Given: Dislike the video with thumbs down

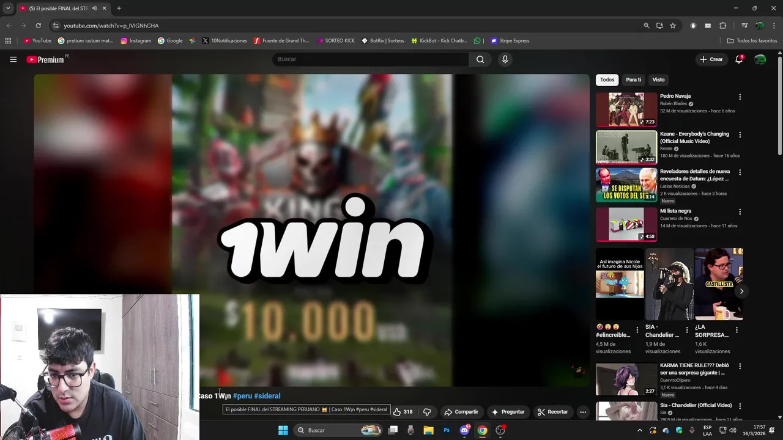Looking at the screenshot, I should [427, 412].
